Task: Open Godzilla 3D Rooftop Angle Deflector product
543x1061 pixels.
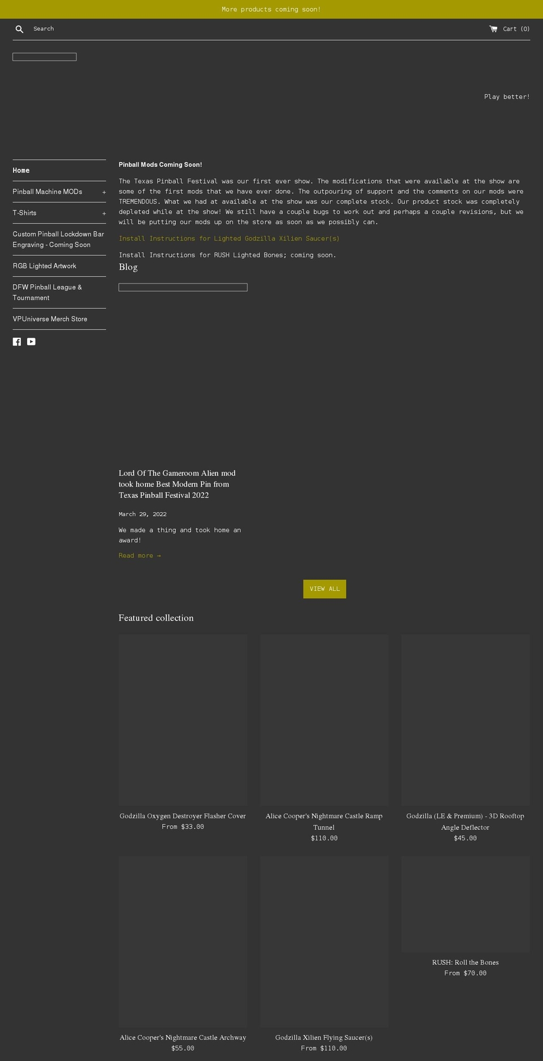Action: pos(466,822)
